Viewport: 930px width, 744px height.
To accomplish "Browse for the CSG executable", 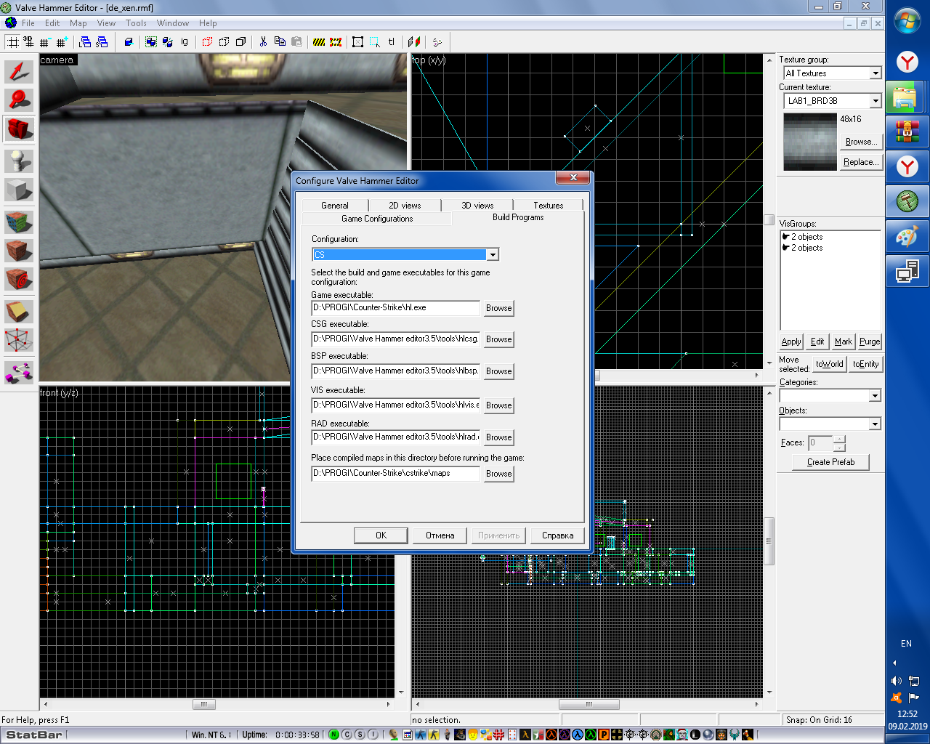I will [x=499, y=339].
